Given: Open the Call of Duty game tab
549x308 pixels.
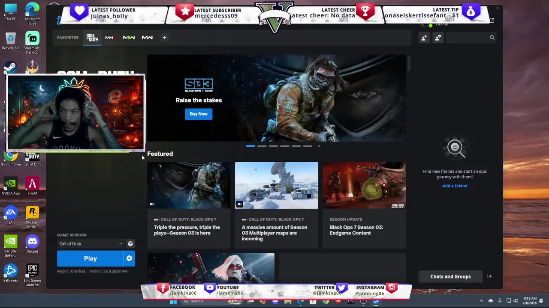Looking at the screenshot, I should click(x=92, y=38).
